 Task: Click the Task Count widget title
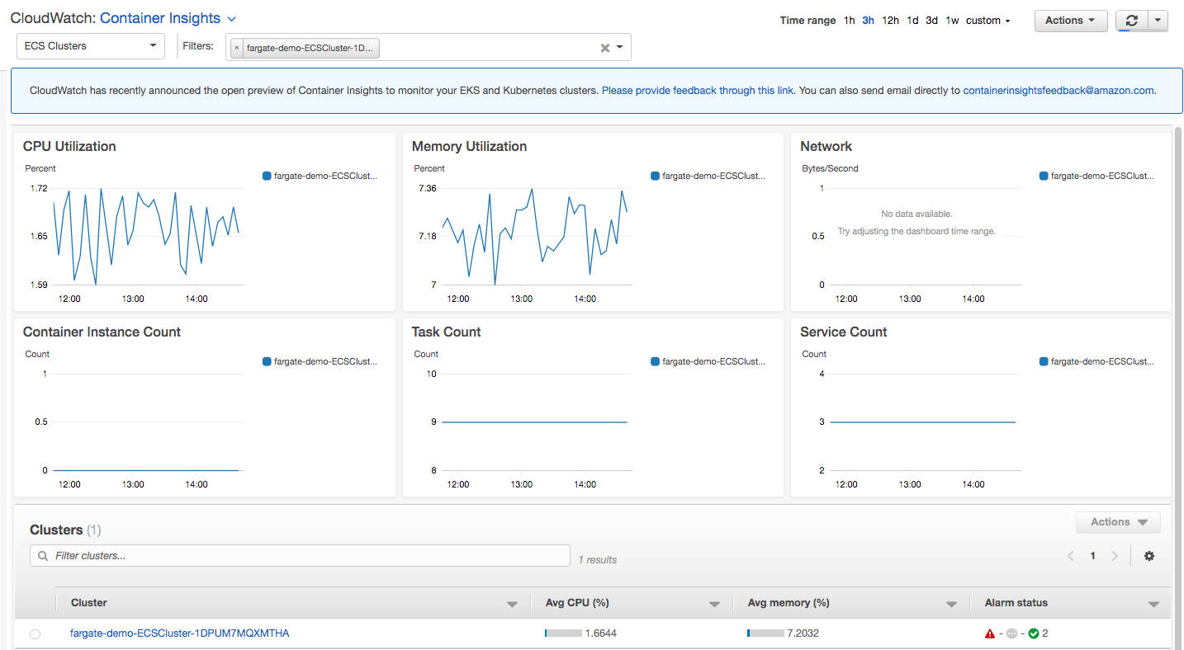pyautogui.click(x=446, y=332)
